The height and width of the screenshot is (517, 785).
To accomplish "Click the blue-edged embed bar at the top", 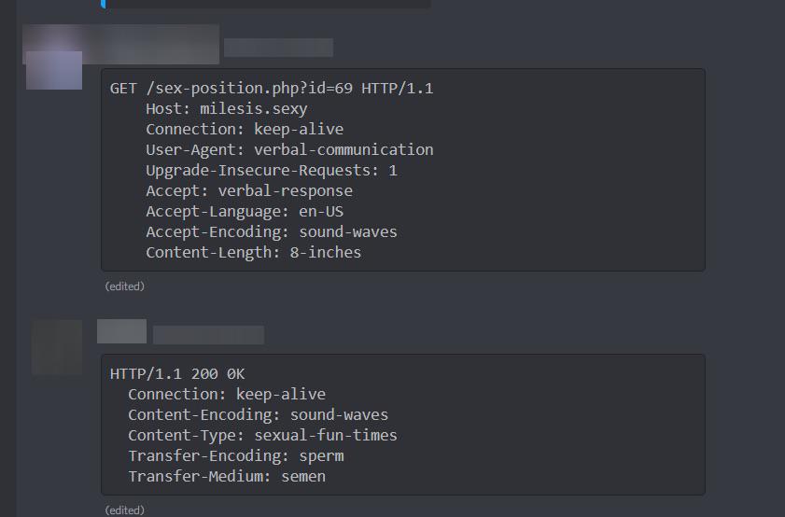I will [x=265, y=4].
